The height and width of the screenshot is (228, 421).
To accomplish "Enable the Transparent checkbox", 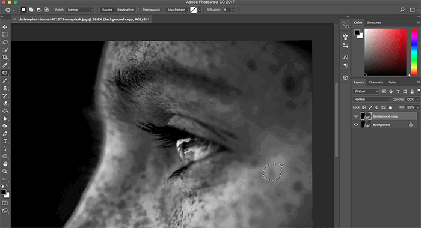I will click(140, 10).
